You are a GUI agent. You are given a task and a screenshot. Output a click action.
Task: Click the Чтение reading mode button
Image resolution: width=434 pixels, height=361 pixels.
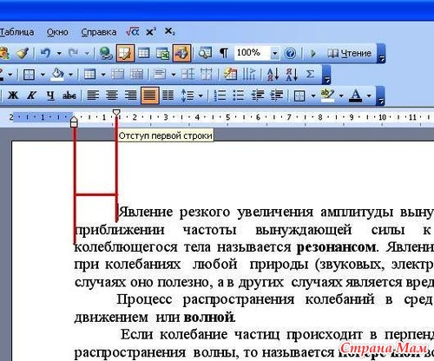point(349,53)
